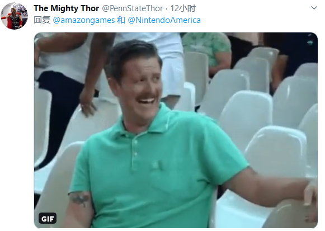Open the @amazongames mention link

84,20
